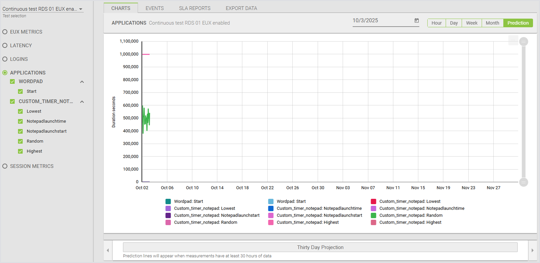Open the calendar date picker icon
The height and width of the screenshot is (263, 540).
(416, 21)
